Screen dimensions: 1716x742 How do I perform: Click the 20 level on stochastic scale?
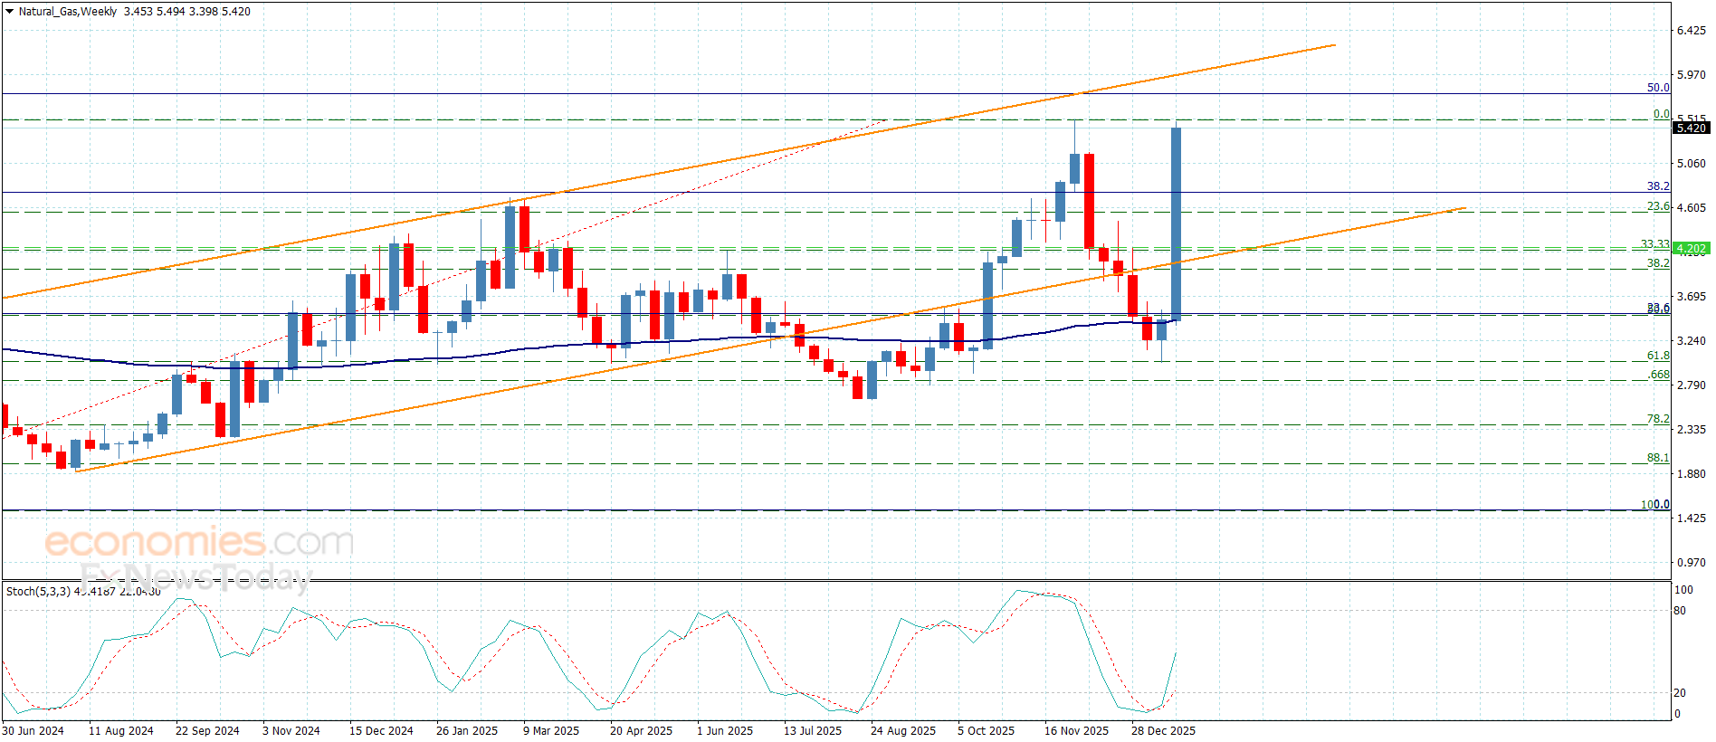click(1680, 693)
